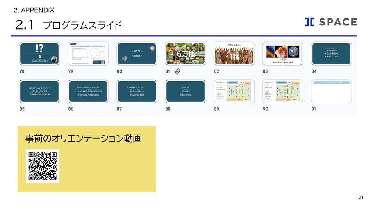
Task: Select slide 83 with the earth image
Action: 282,54
